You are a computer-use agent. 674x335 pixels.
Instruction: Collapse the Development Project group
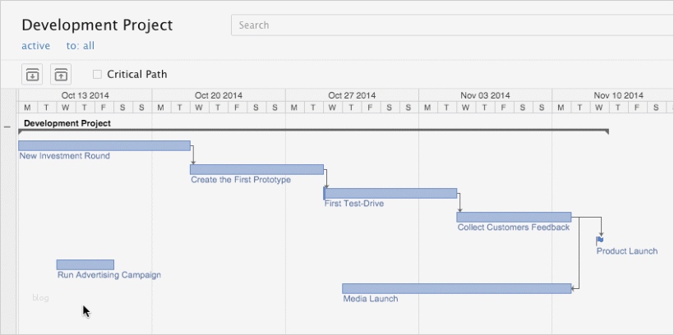(x=7, y=126)
